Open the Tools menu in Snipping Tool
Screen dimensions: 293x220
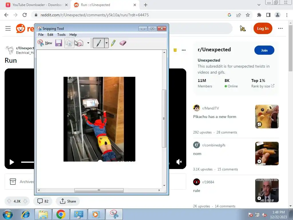[61, 35]
